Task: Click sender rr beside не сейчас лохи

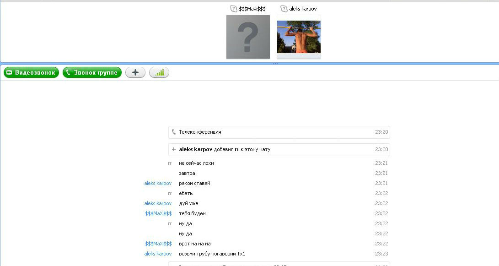Action: [170, 163]
